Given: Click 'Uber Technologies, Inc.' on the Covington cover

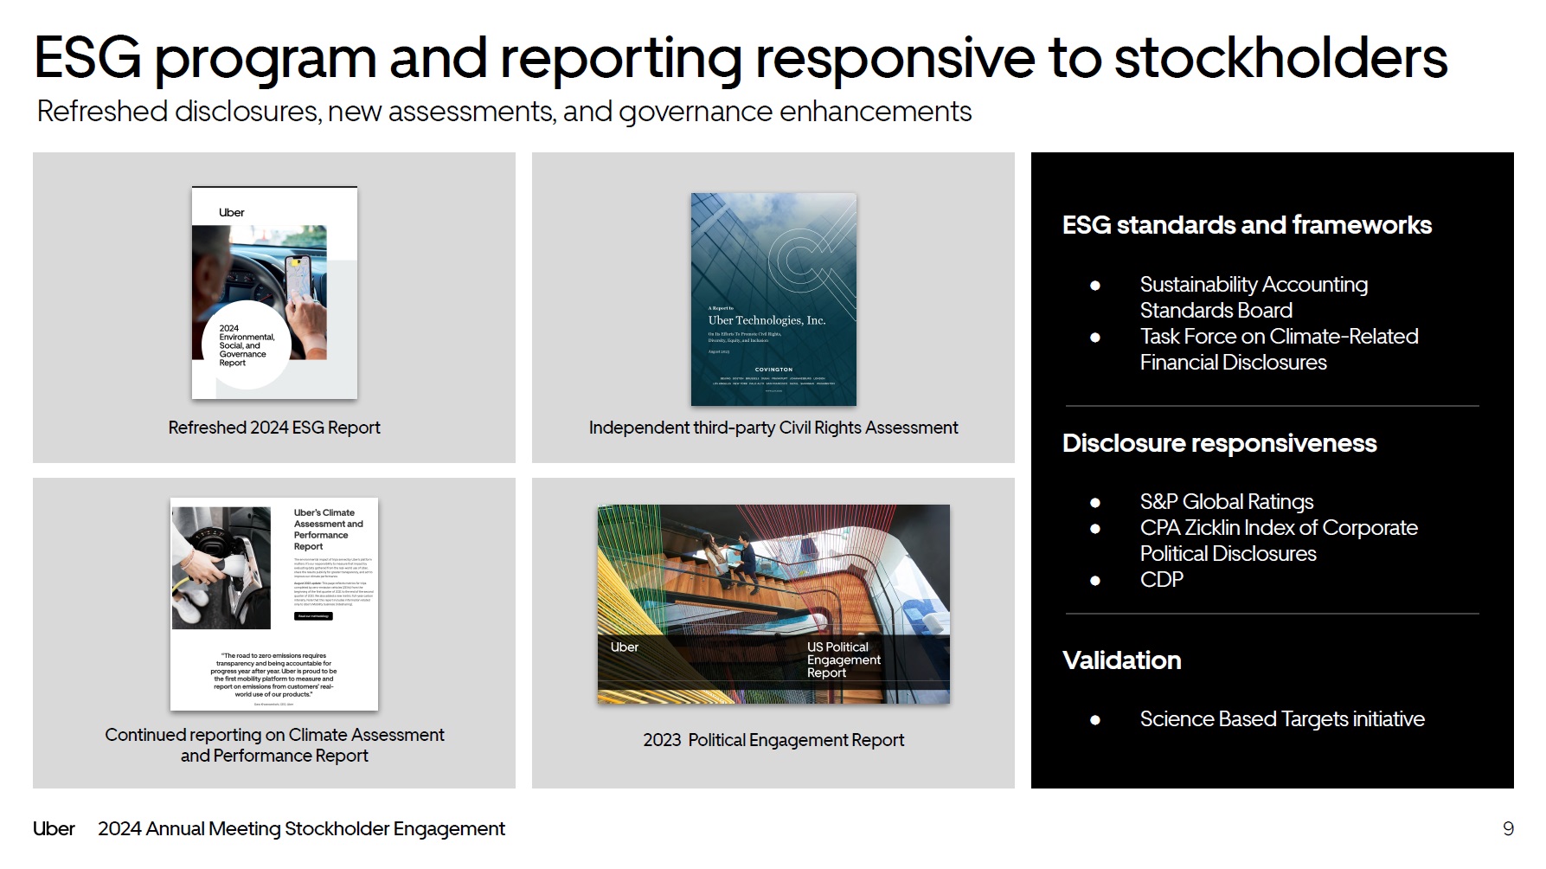Looking at the screenshot, I should tap(767, 320).
